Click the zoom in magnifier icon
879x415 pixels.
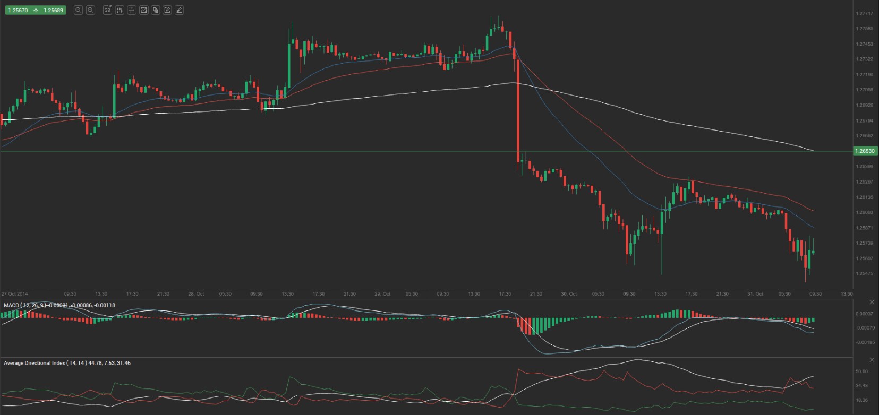pos(90,10)
